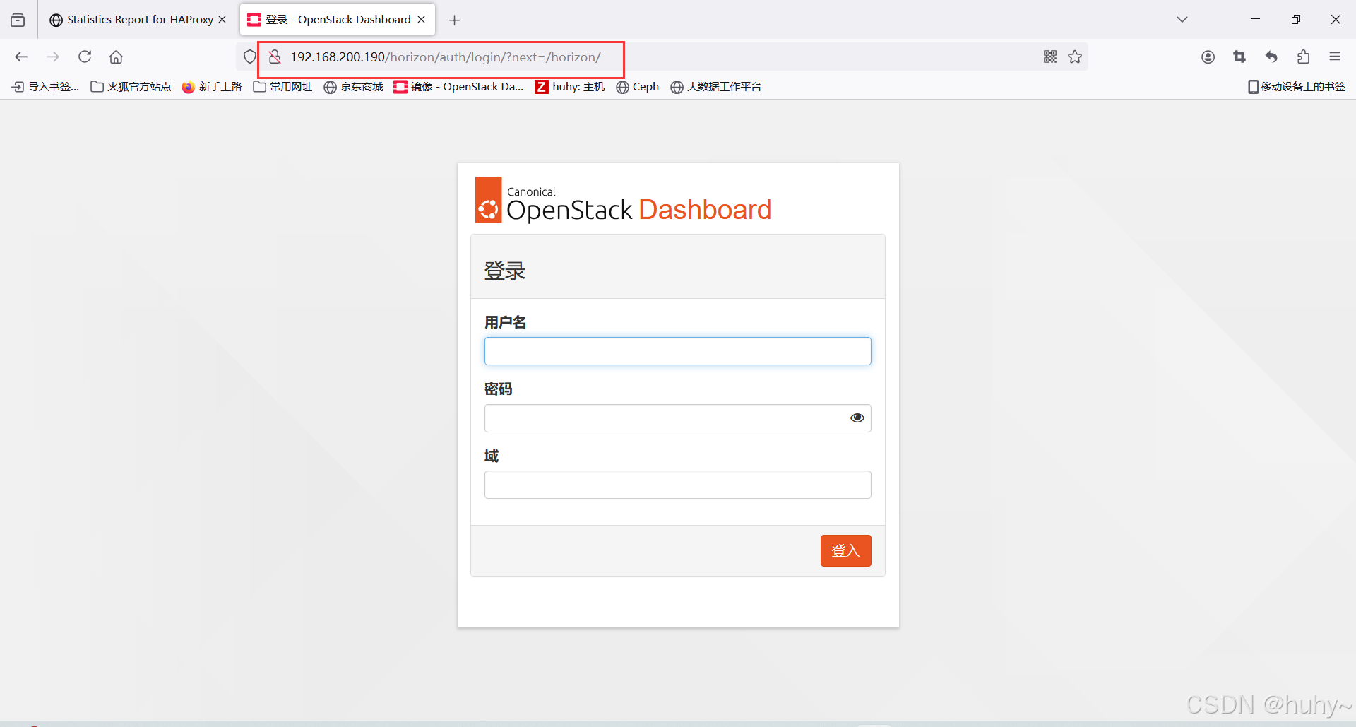Close the Statistics Report for HAProxy tab

222,20
